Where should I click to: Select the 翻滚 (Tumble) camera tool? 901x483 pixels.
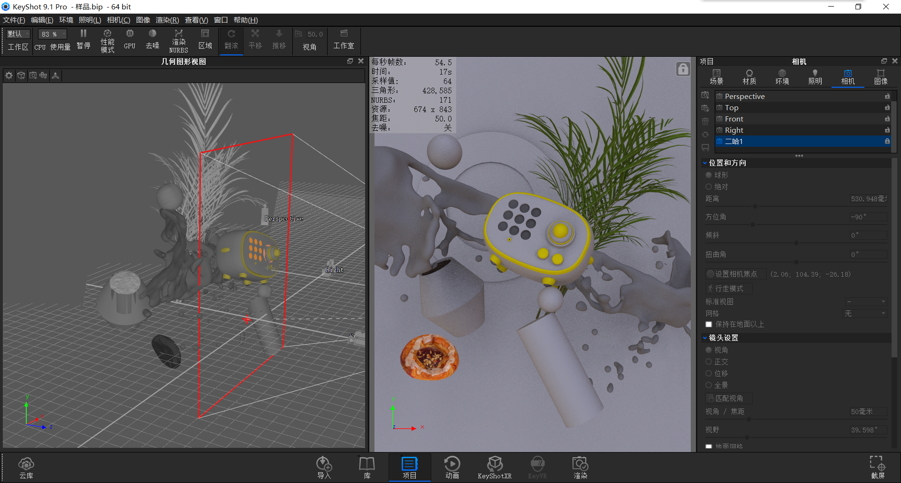click(231, 40)
